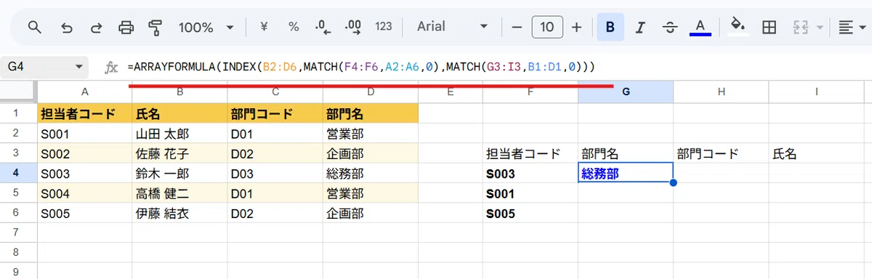The width and height of the screenshot is (872, 279).
Task: Toggle italic formatting
Action: (x=640, y=28)
